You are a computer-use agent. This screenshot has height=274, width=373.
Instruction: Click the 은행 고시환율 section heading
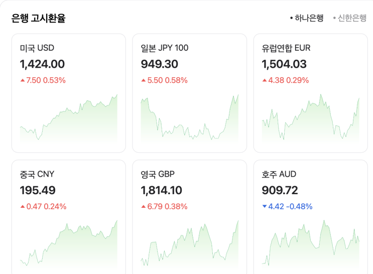coord(38,19)
